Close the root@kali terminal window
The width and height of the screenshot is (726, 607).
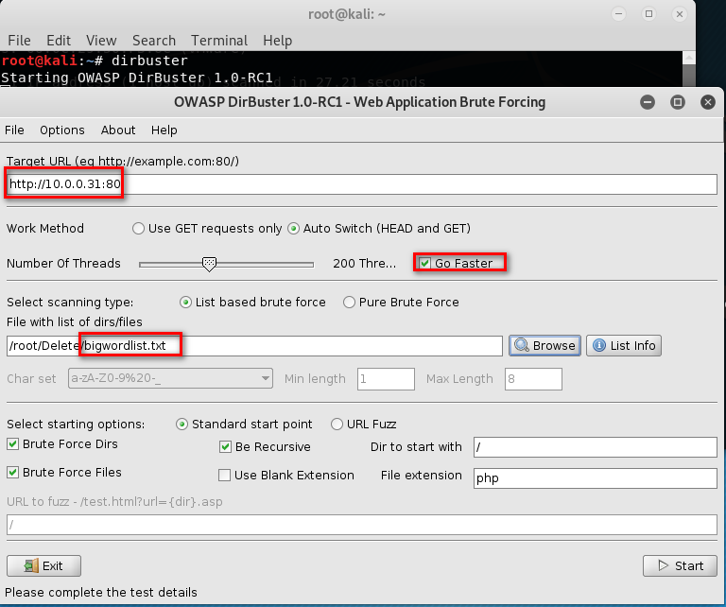pos(680,14)
